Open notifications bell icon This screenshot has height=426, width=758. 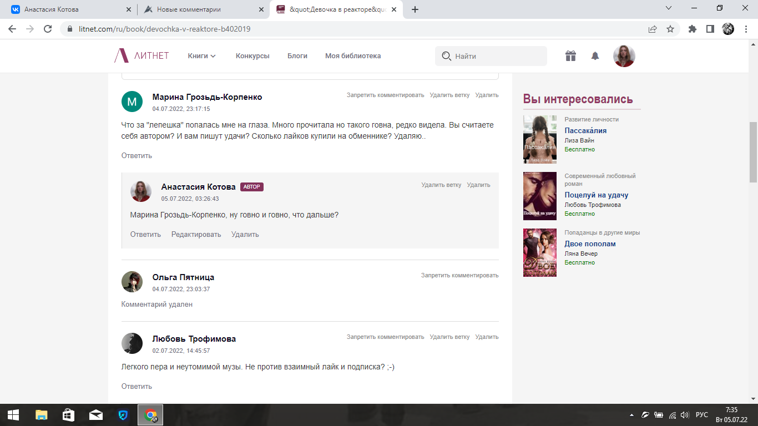click(x=595, y=56)
